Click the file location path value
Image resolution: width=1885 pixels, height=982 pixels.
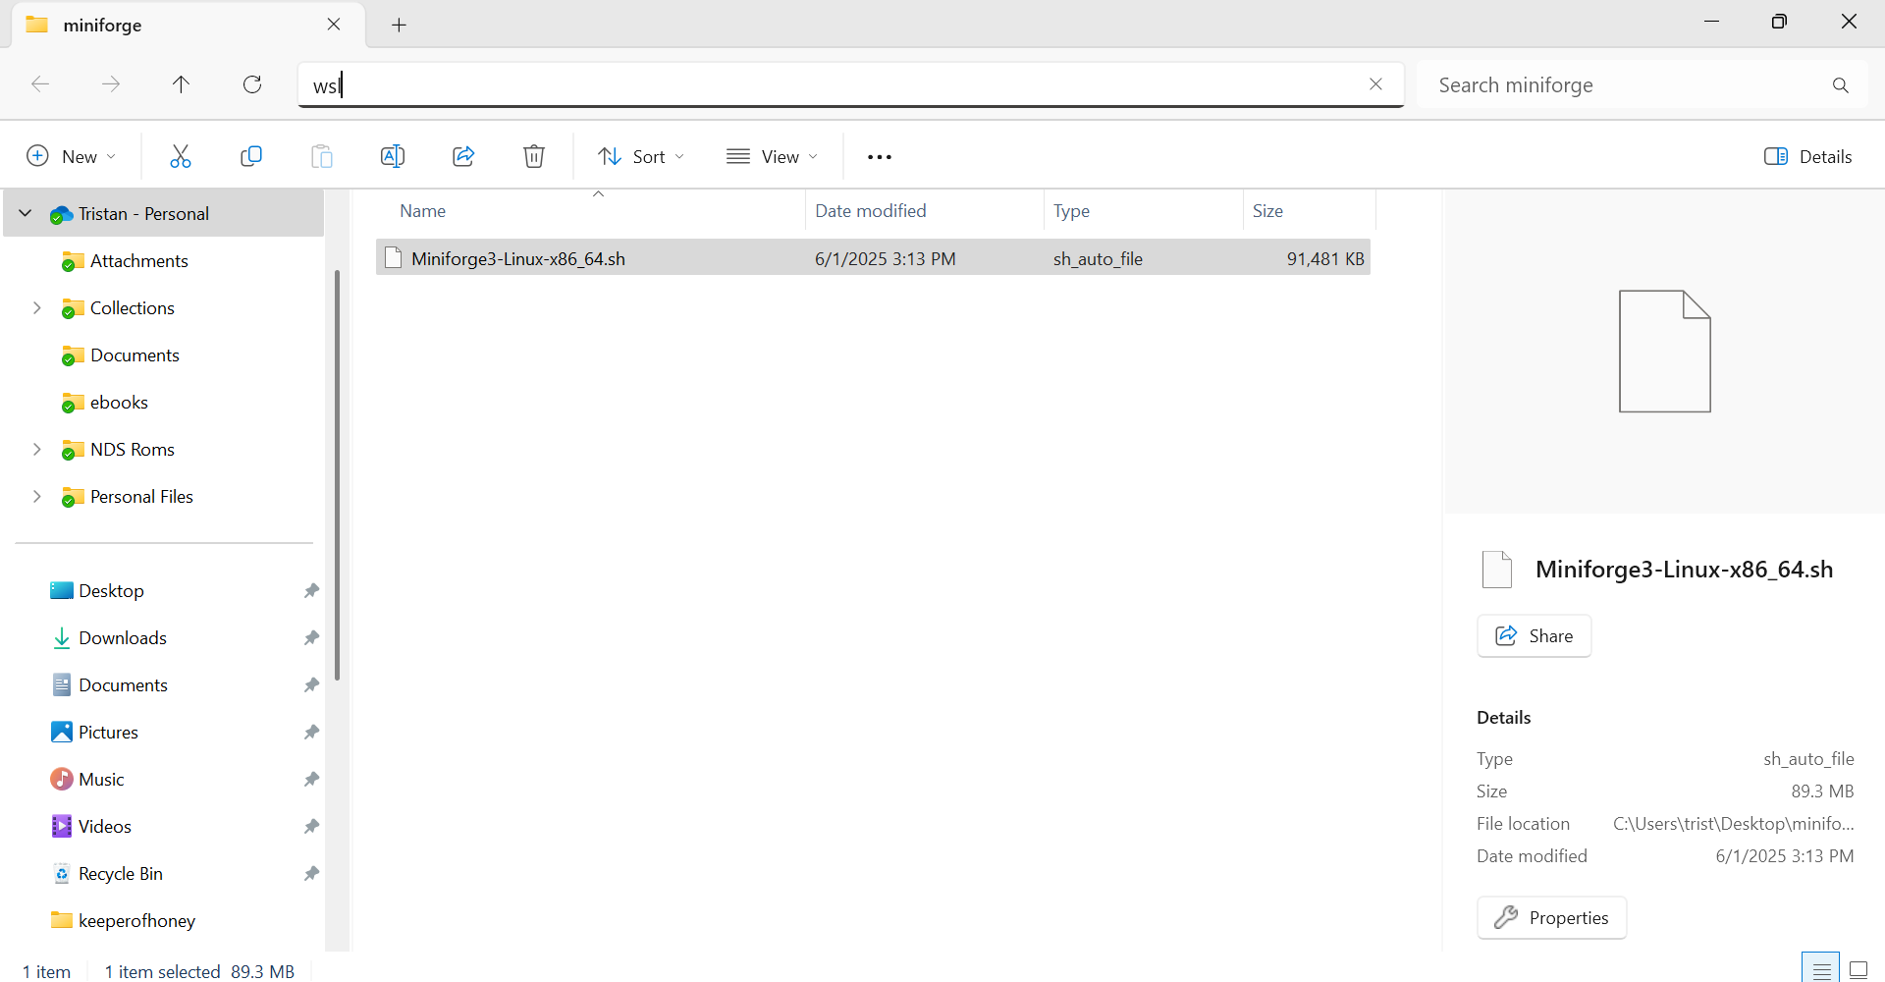(x=1734, y=824)
